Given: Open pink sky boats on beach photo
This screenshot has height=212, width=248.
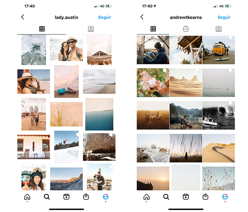Looking at the screenshot, I should click(67, 82).
